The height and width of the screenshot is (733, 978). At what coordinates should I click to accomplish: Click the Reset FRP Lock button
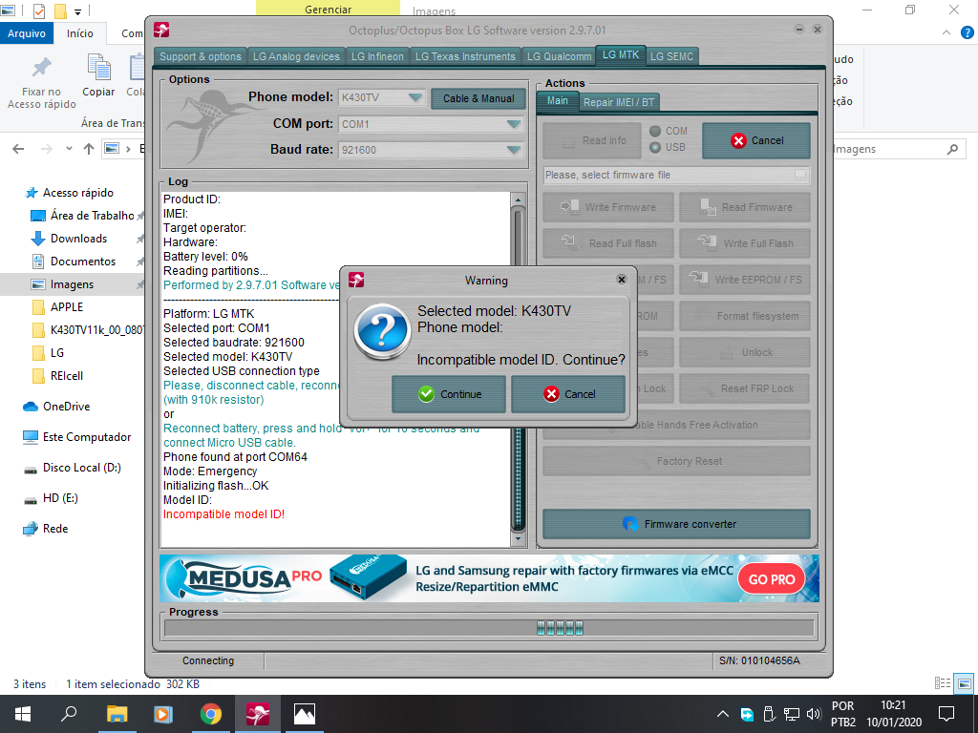[x=745, y=388]
